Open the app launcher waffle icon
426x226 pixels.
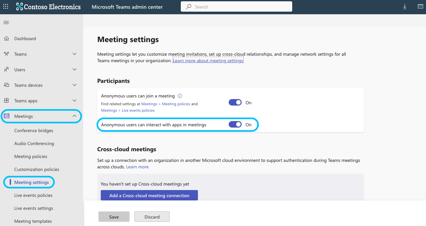point(6,6)
